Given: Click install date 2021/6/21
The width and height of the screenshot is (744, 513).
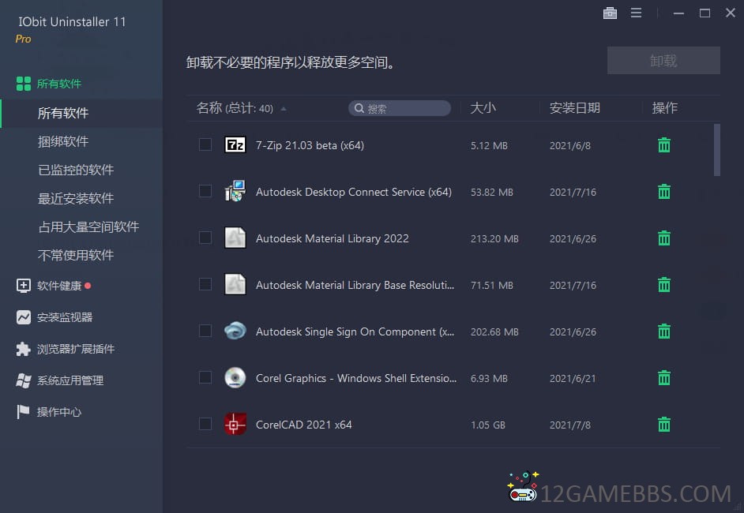Looking at the screenshot, I should pyautogui.click(x=573, y=379).
